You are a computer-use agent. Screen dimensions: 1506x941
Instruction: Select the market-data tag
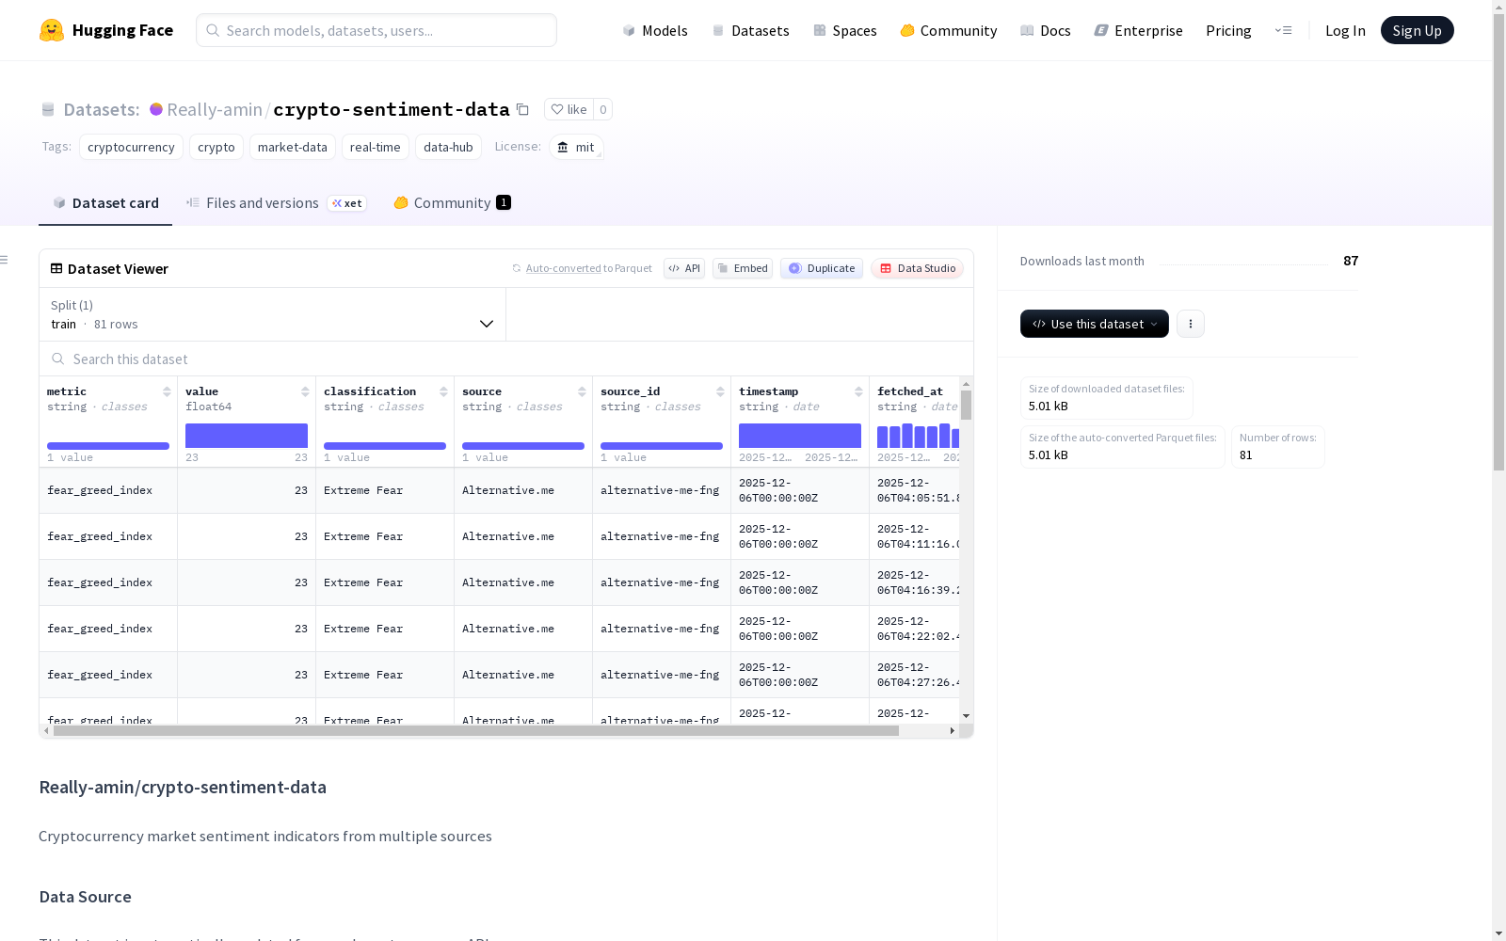[293, 147]
